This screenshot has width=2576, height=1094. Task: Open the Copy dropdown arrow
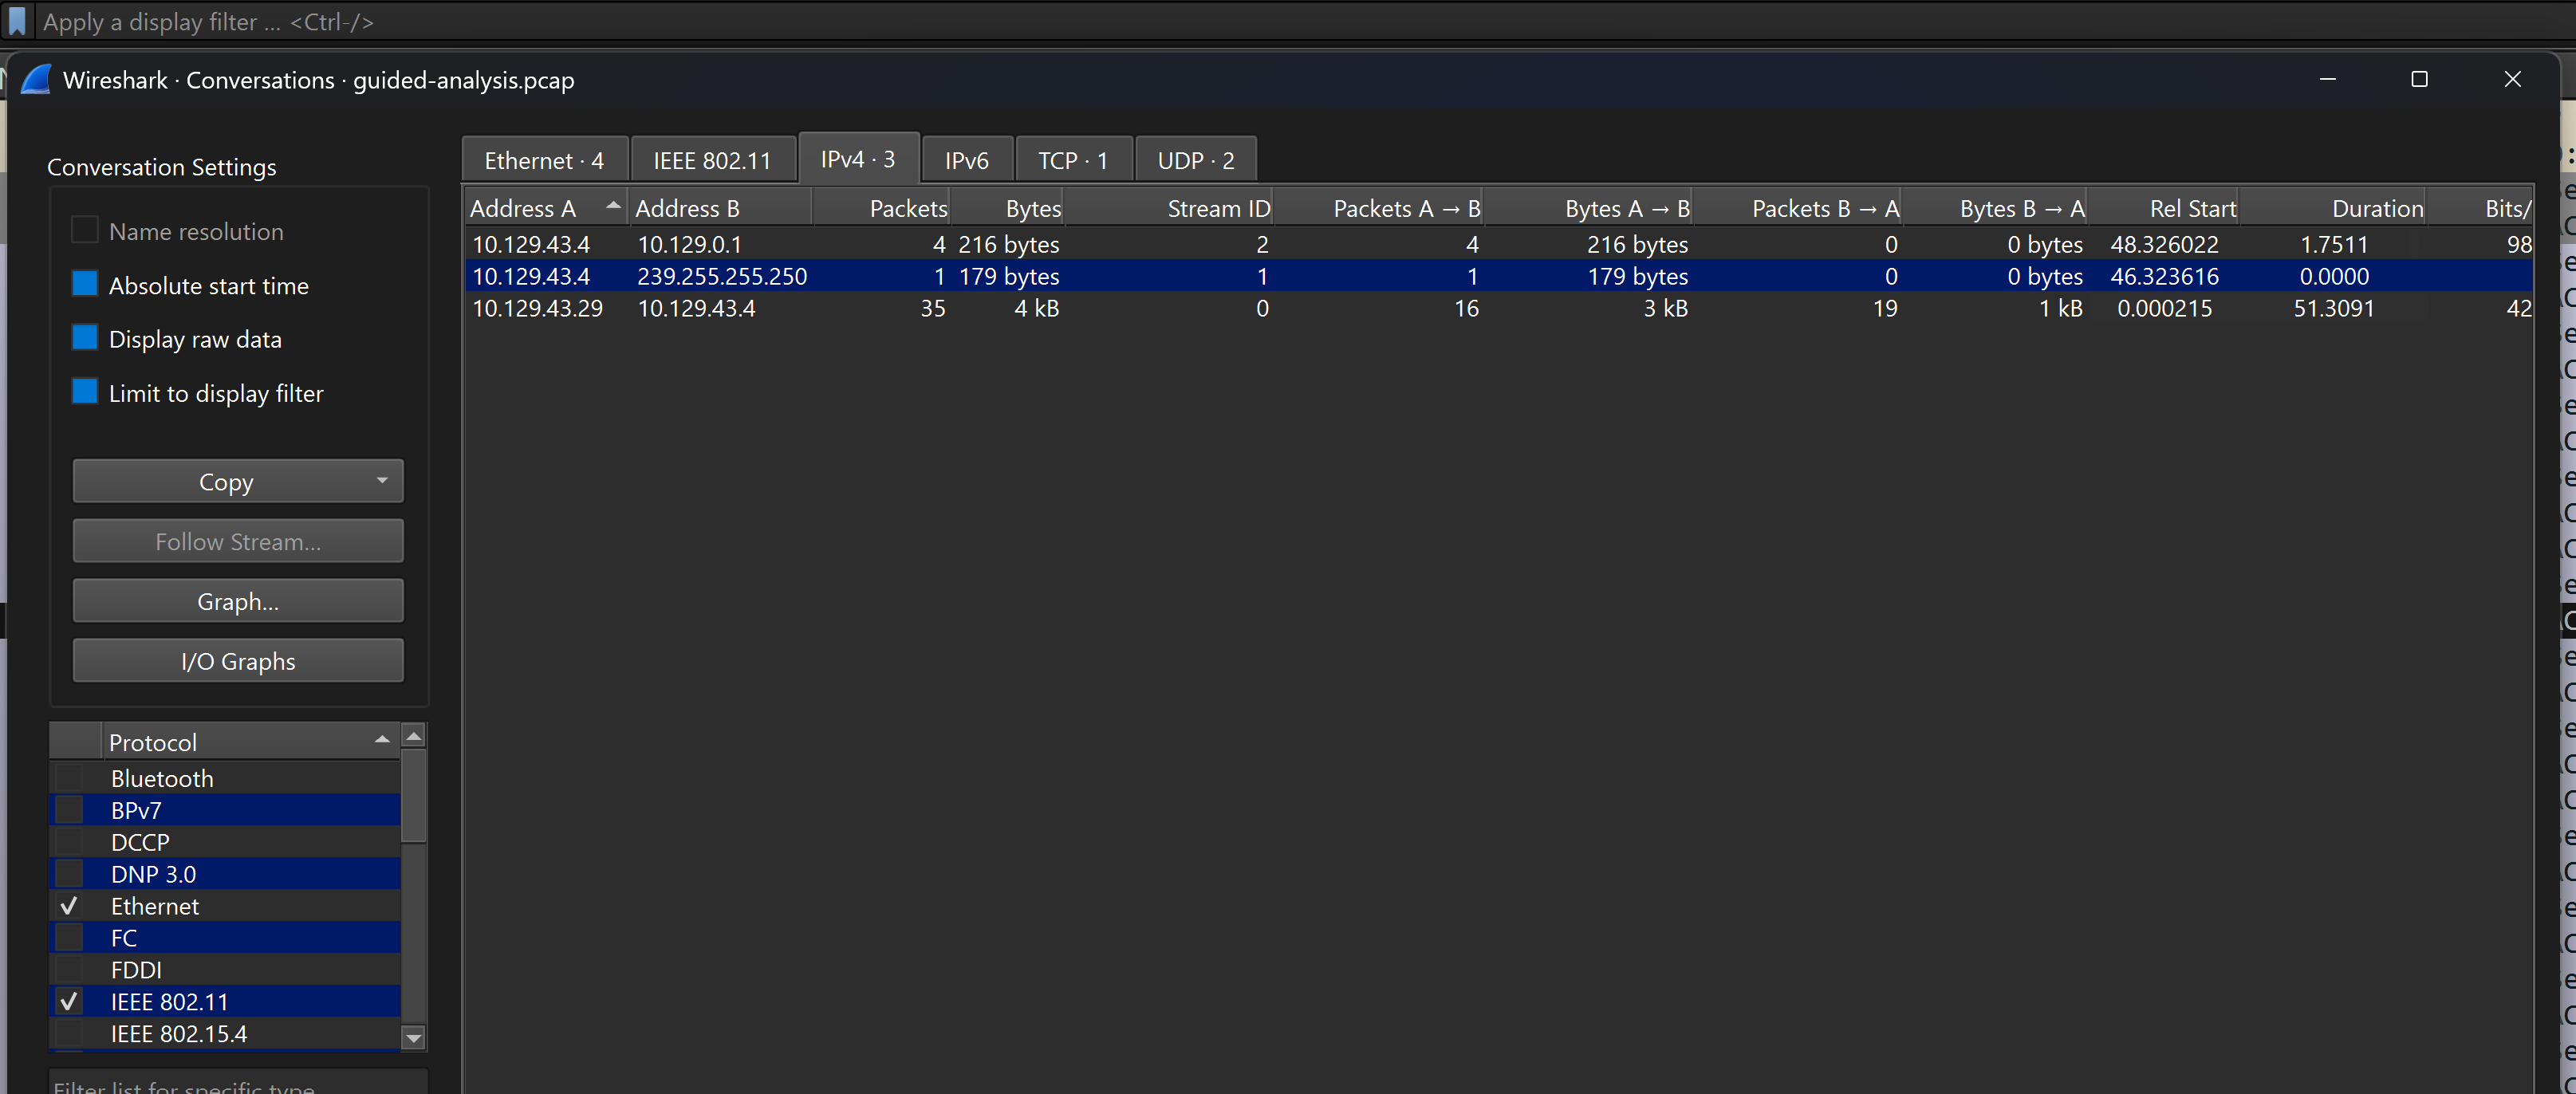coord(382,481)
